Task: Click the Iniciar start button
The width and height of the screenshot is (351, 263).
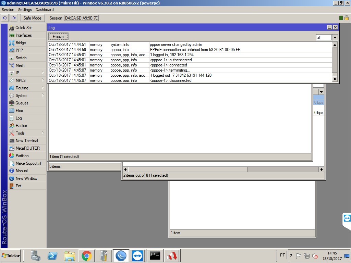Action: coord(11,255)
